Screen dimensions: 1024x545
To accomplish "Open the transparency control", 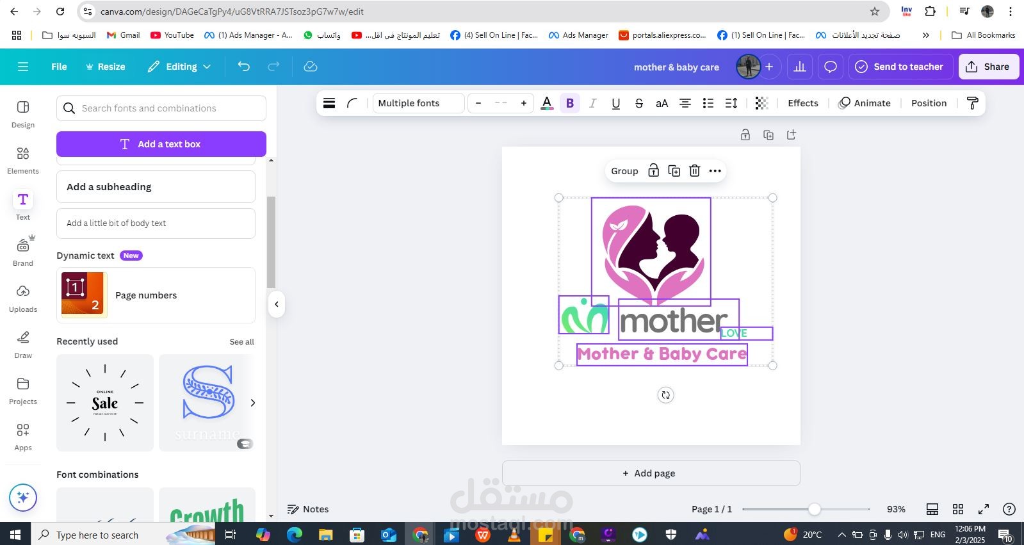I will click(x=761, y=103).
